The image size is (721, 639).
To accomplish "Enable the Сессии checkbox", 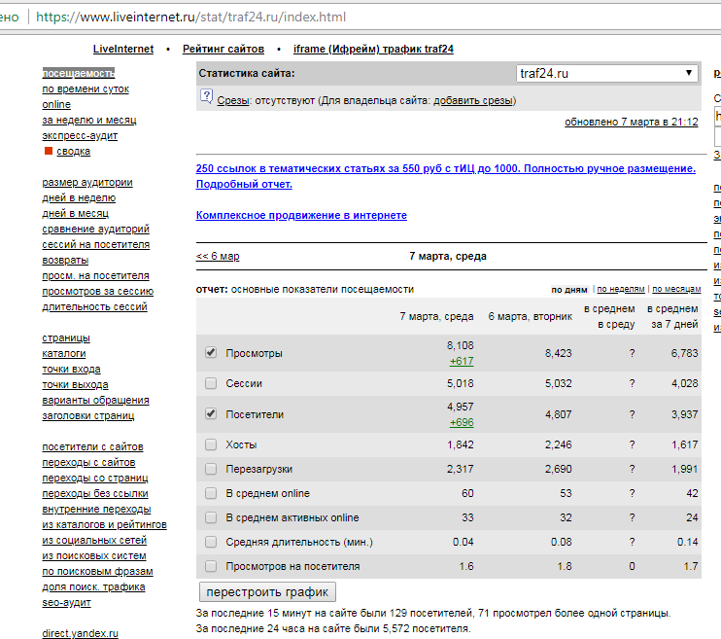I will pos(211,383).
